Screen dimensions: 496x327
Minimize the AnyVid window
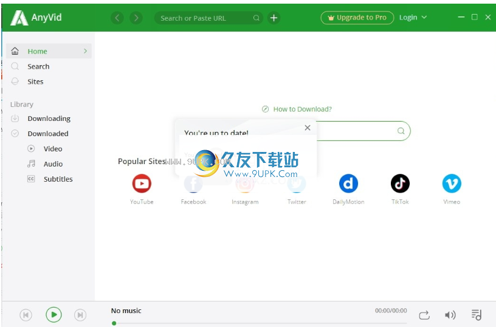tap(461, 17)
